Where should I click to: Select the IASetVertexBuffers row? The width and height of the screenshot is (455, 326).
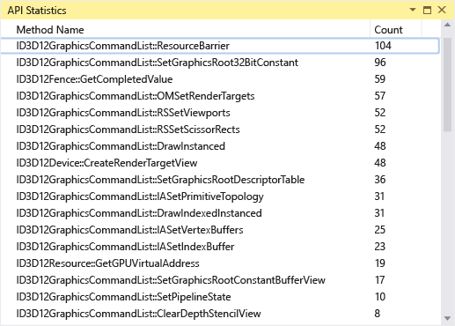220,230
